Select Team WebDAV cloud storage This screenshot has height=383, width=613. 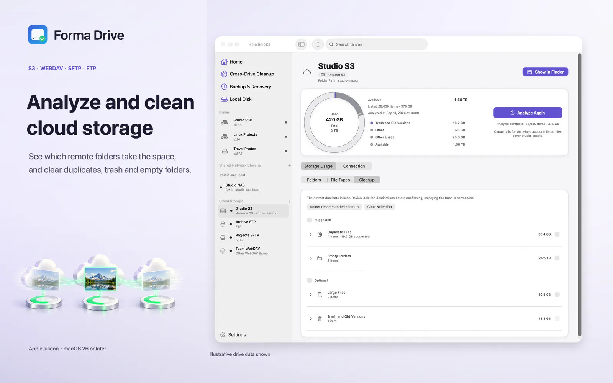tap(253, 251)
